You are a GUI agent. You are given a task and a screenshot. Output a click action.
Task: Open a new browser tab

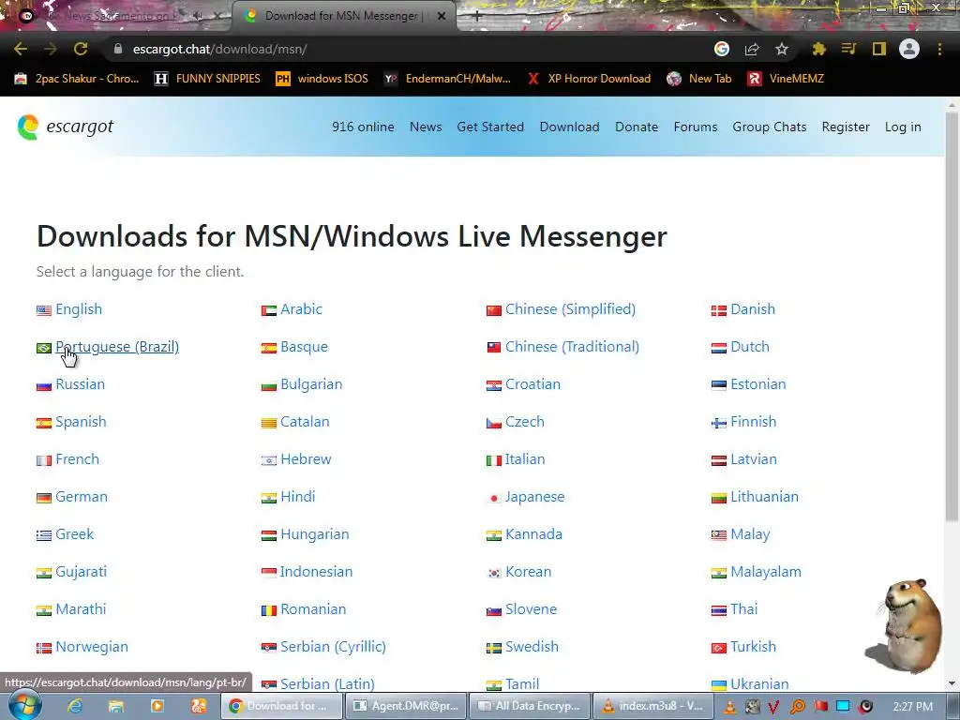pyautogui.click(x=476, y=17)
